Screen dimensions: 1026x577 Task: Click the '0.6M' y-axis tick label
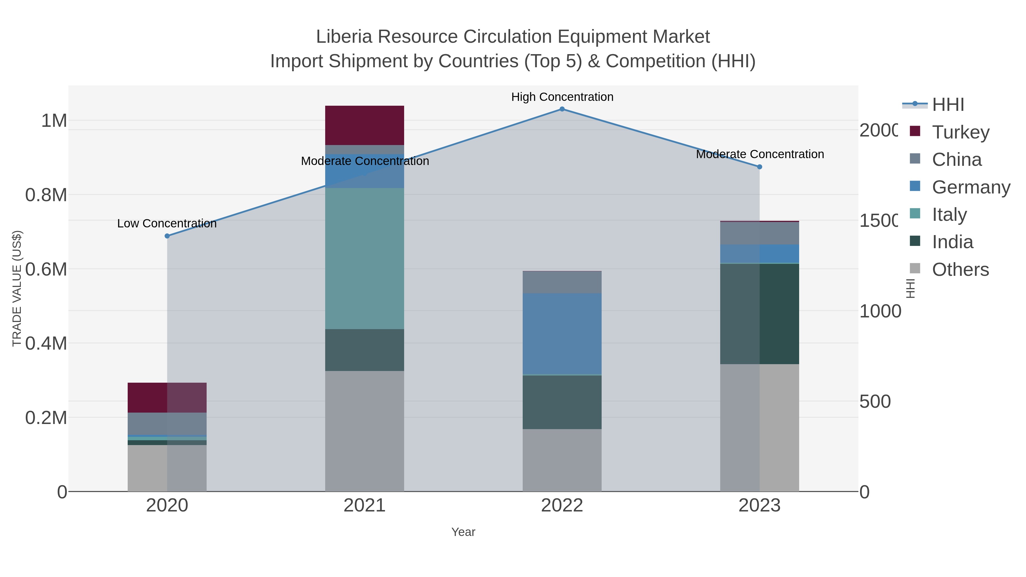pyautogui.click(x=46, y=269)
